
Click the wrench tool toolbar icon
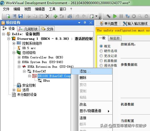[x=109, y=16]
